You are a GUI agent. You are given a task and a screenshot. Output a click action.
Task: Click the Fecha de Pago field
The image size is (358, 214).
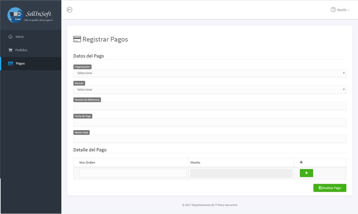coord(210,122)
